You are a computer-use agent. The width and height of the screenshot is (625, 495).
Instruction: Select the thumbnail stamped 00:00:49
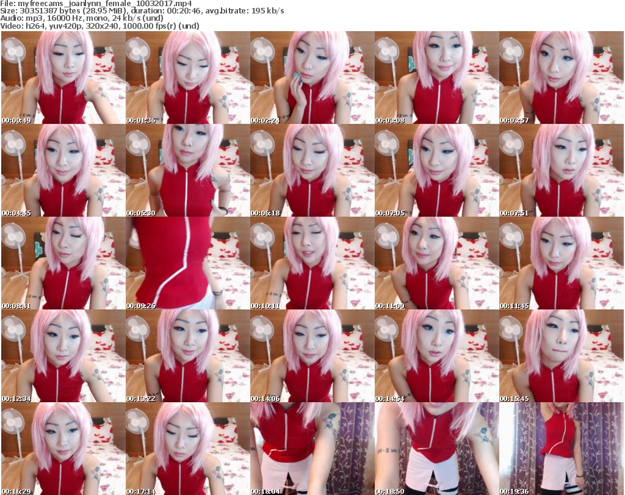pyautogui.click(x=63, y=78)
